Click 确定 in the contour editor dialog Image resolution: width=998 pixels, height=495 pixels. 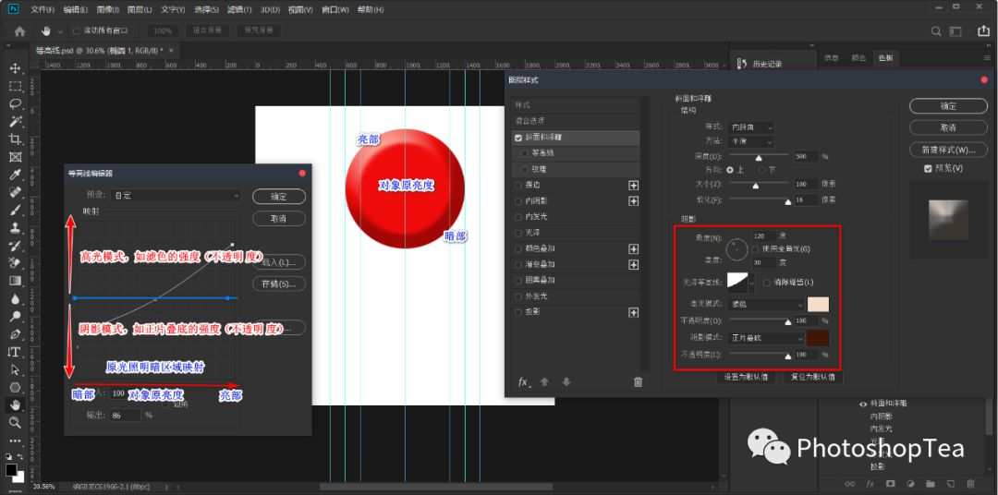[x=279, y=197]
